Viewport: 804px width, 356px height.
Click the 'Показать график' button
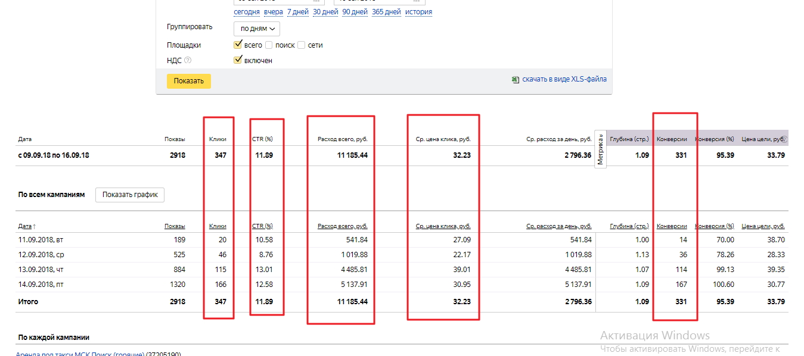[130, 195]
